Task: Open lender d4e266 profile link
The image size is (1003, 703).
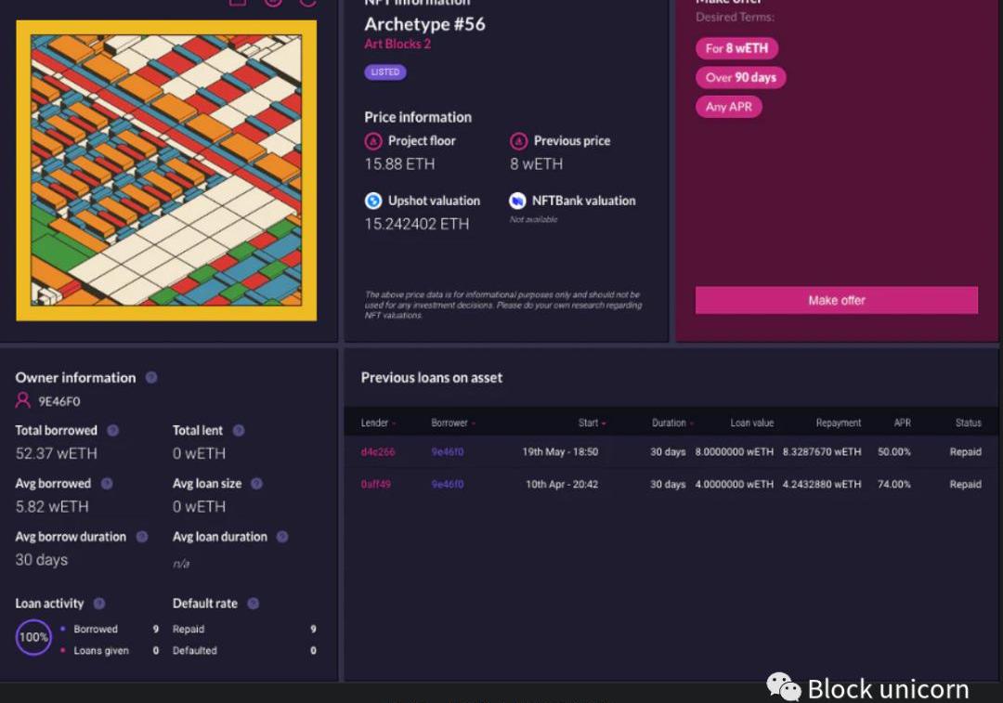Action: tap(378, 451)
